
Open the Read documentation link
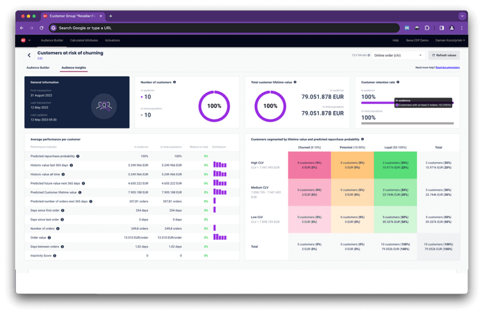(448, 68)
